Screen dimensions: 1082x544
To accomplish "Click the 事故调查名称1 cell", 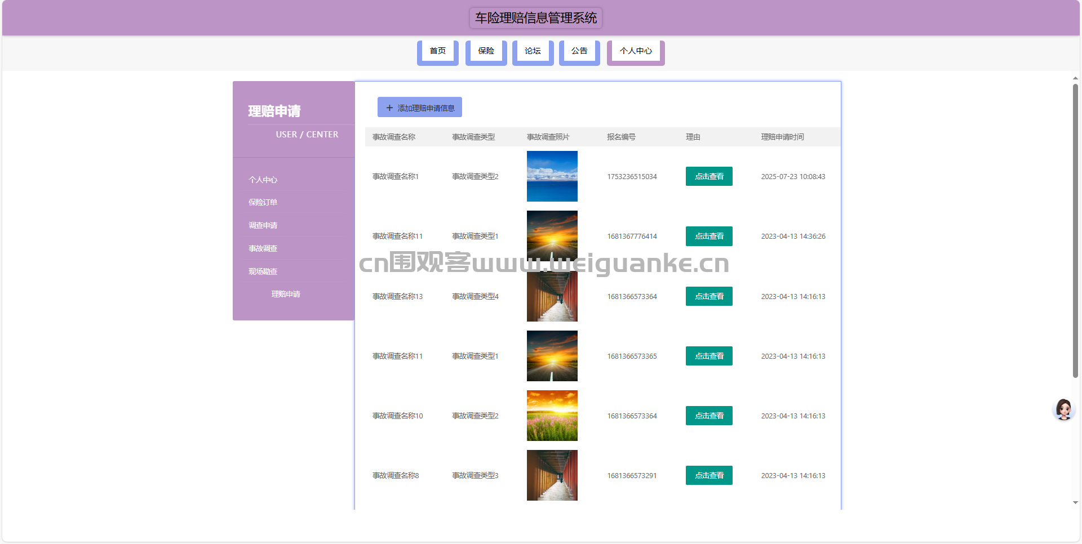I will pos(396,176).
